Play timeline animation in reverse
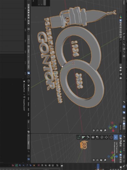The width and height of the screenshot is (127, 170). point(29,10)
